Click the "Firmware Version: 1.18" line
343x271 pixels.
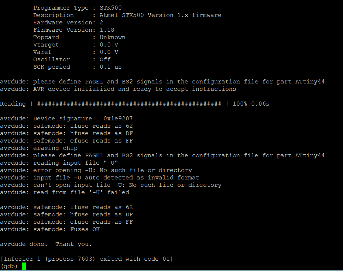(x=74, y=30)
